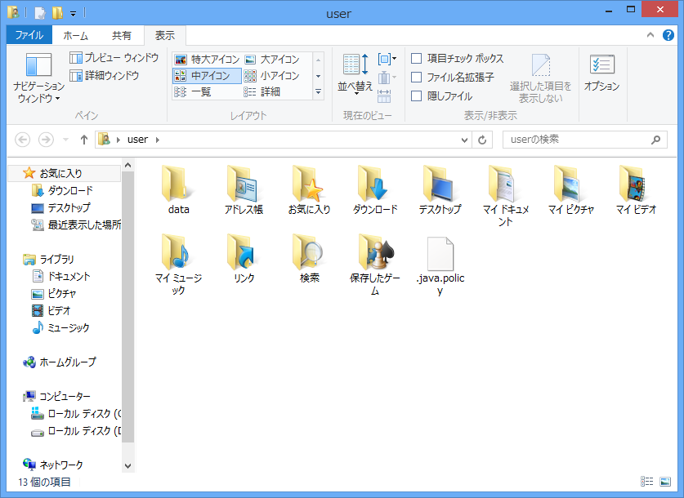This screenshot has height=498, width=684.
Task: Choose 詳細 layout
Action: tap(262, 92)
